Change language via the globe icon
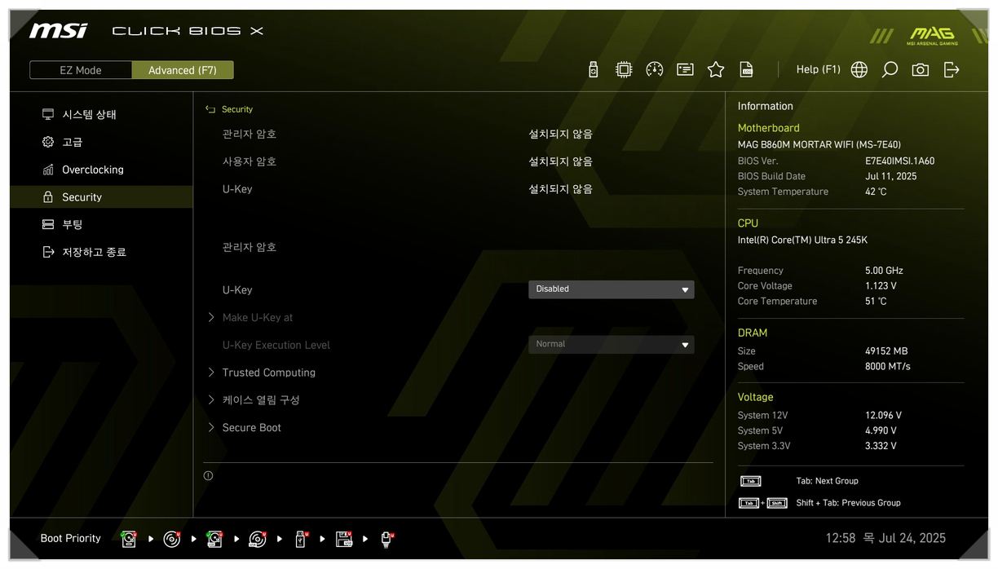The width and height of the screenshot is (998, 569). coord(859,70)
